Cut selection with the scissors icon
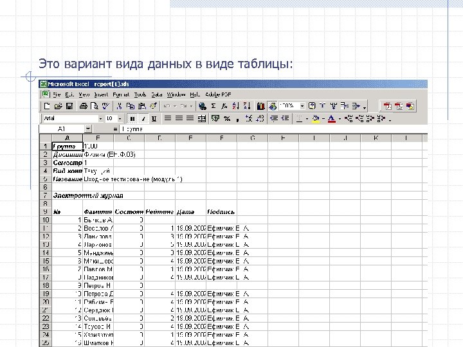 [120, 106]
